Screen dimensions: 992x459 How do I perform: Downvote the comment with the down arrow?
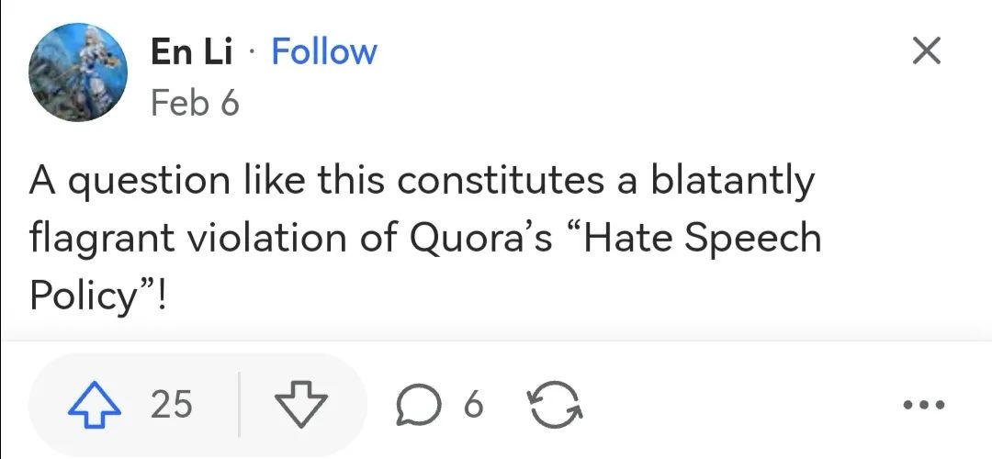(301, 403)
